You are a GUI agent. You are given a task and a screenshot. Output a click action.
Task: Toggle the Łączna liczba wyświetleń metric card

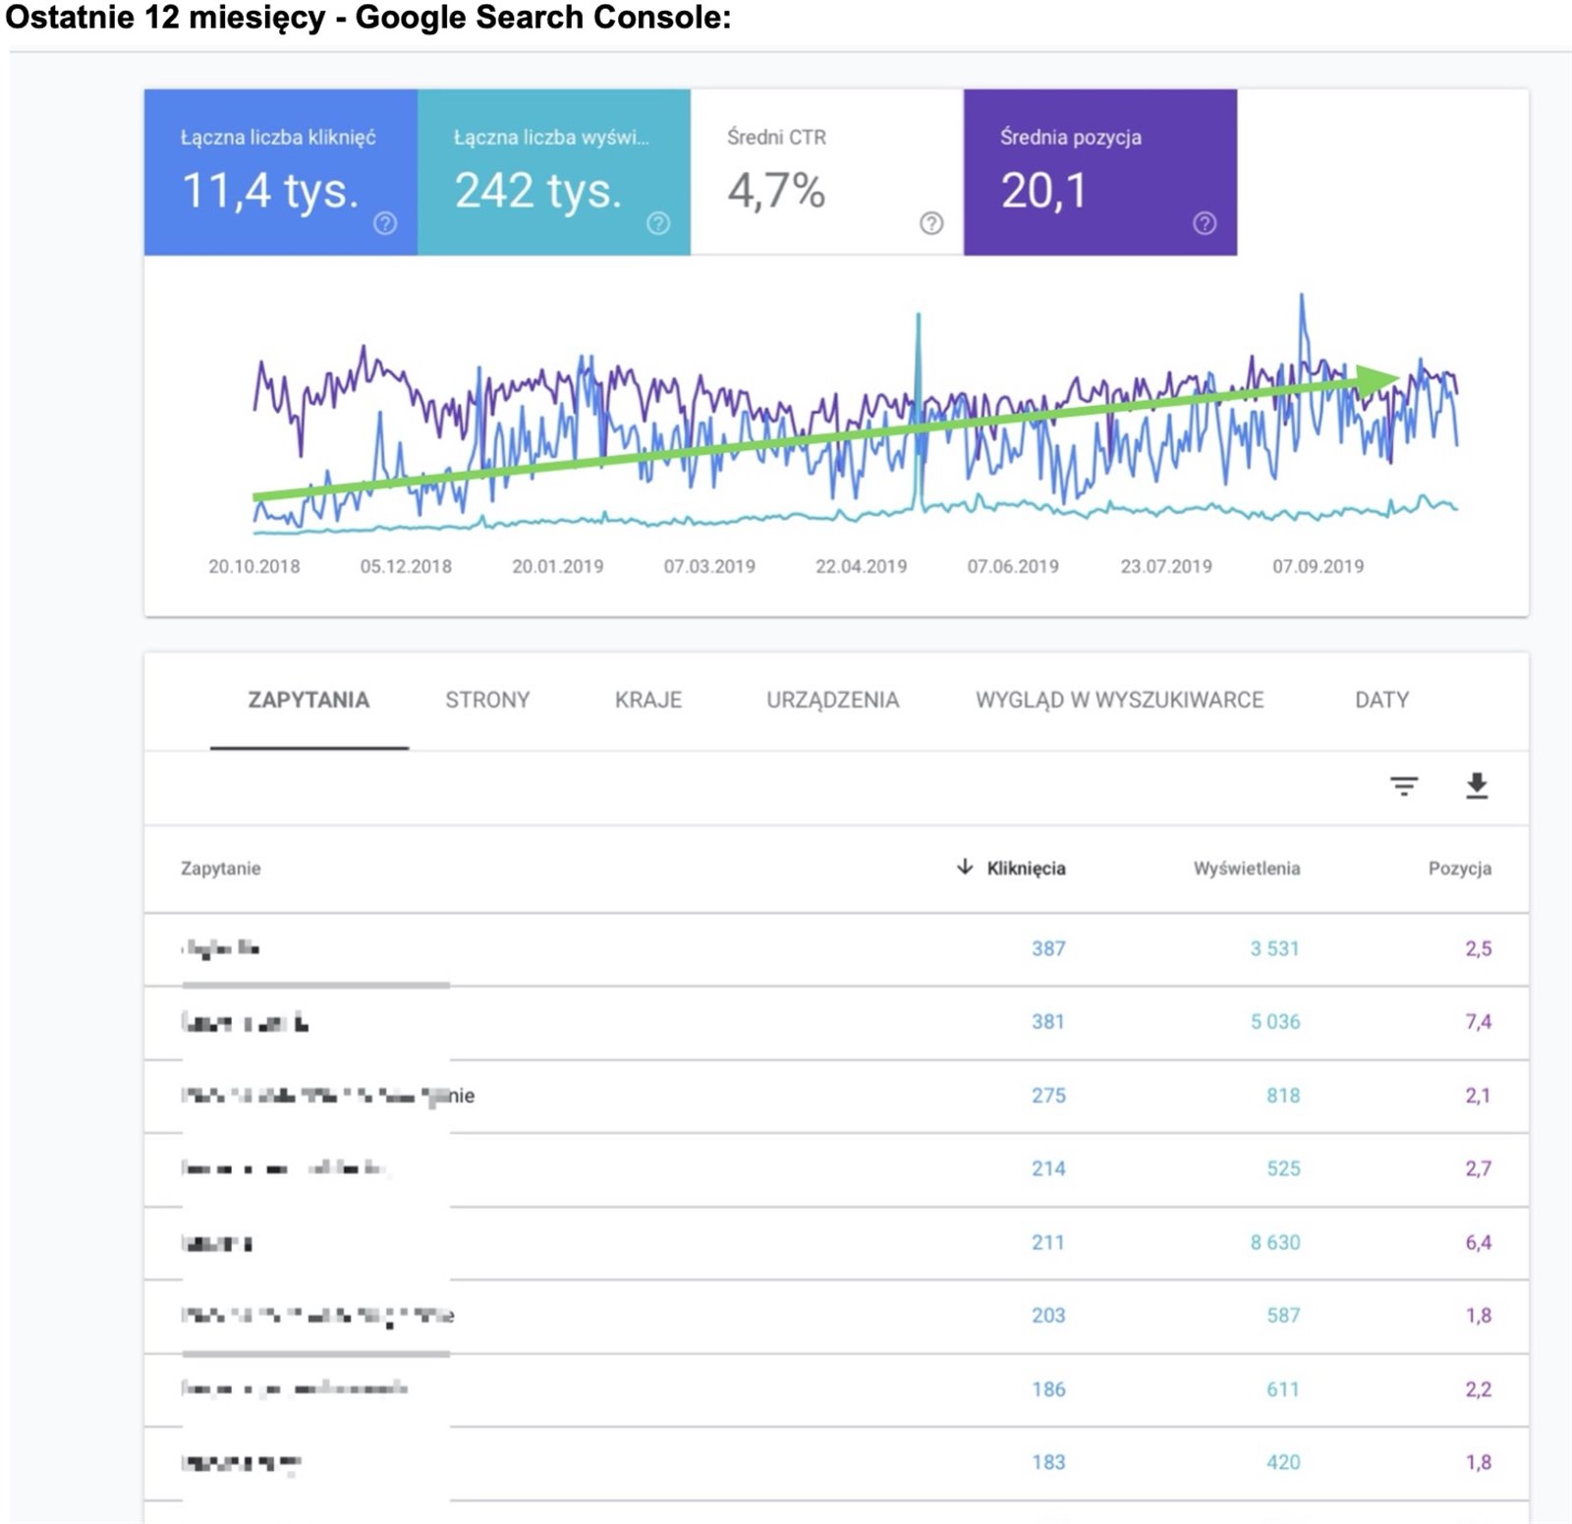[x=553, y=172]
